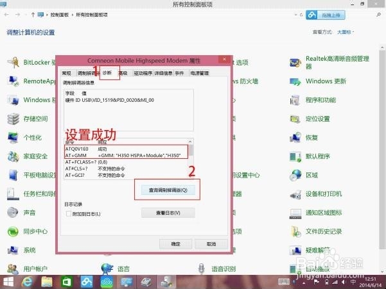Open Windows 更新 item
This screenshot has width=386, height=289.
point(318,81)
